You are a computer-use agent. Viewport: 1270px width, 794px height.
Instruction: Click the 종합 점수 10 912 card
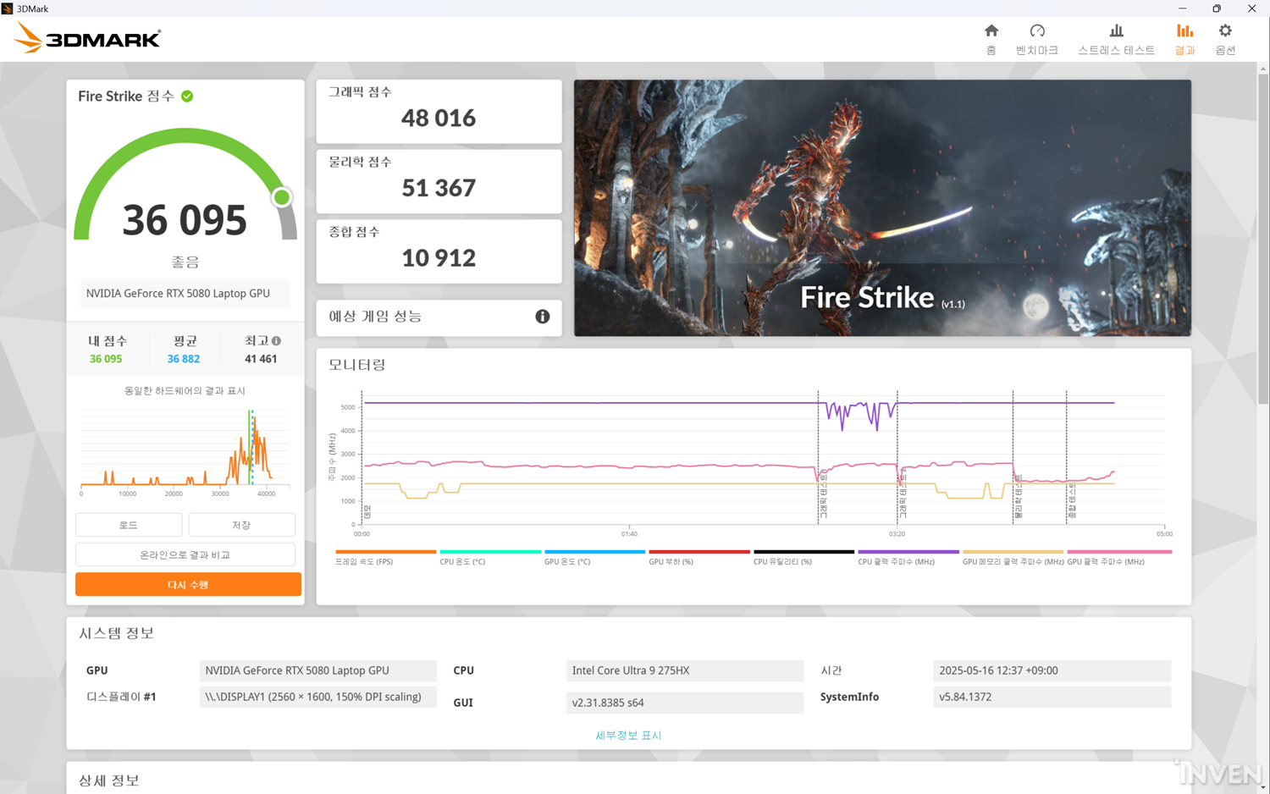click(x=439, y=251)
